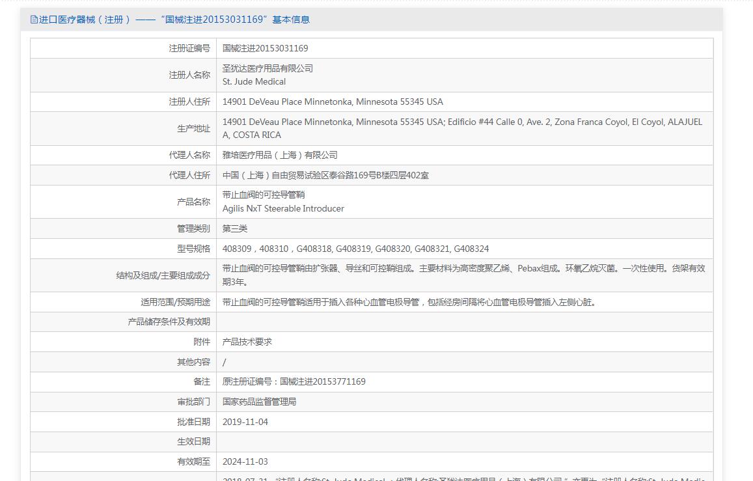
Task: Click the 注册人住所 label
Action: (189, 102)
